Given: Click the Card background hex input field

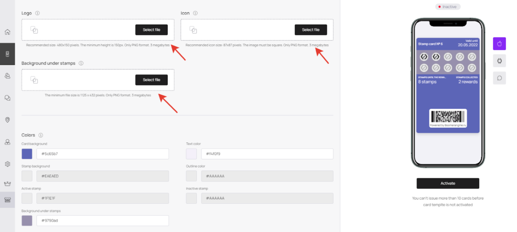Looking at the screenshot, I should tap(102, 154).
